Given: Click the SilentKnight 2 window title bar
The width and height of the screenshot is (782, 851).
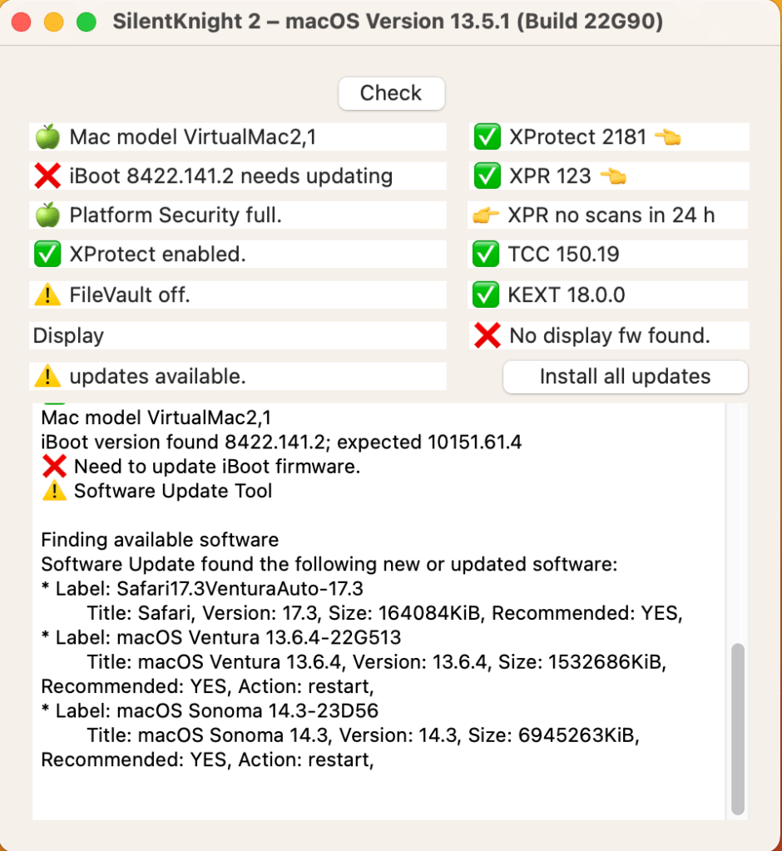Looking at the screenshot, I should tap(388, 22).
